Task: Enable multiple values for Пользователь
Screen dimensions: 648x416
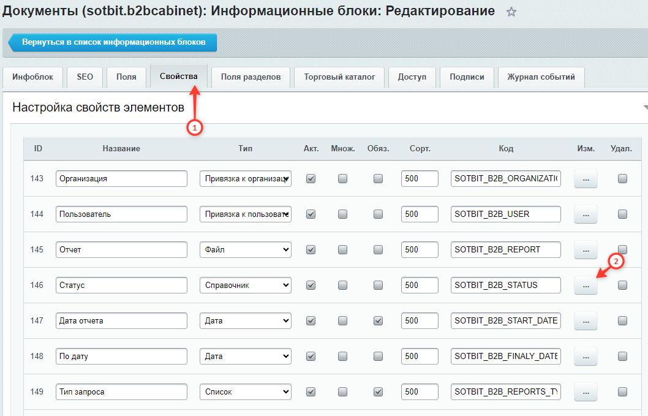Action: click(342, 214)
